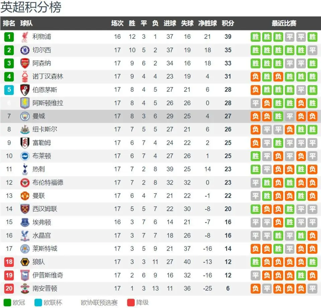Click the Nottingham Forest tree logo
This screenshot has height=308, width=321.
click(x=25, y=76)
